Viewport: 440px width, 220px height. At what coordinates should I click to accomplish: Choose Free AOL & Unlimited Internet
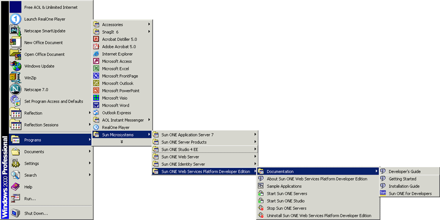coord(51,7)
